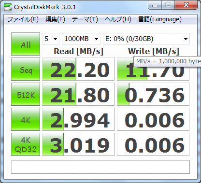Start the Seq benchmark test
This screenshot has width=201, height=183.
tap(26, 69)
